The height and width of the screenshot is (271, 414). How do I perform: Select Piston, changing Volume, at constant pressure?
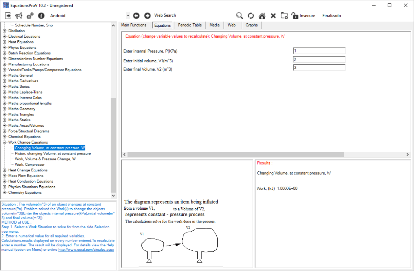pyautogui.click(x=53, y=153)
